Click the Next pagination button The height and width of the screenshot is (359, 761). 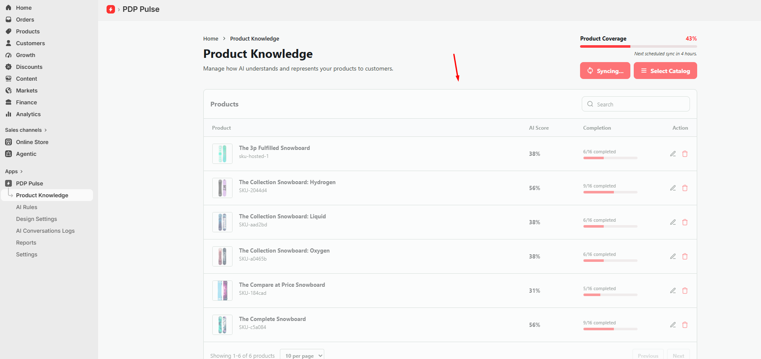[678, 356]
